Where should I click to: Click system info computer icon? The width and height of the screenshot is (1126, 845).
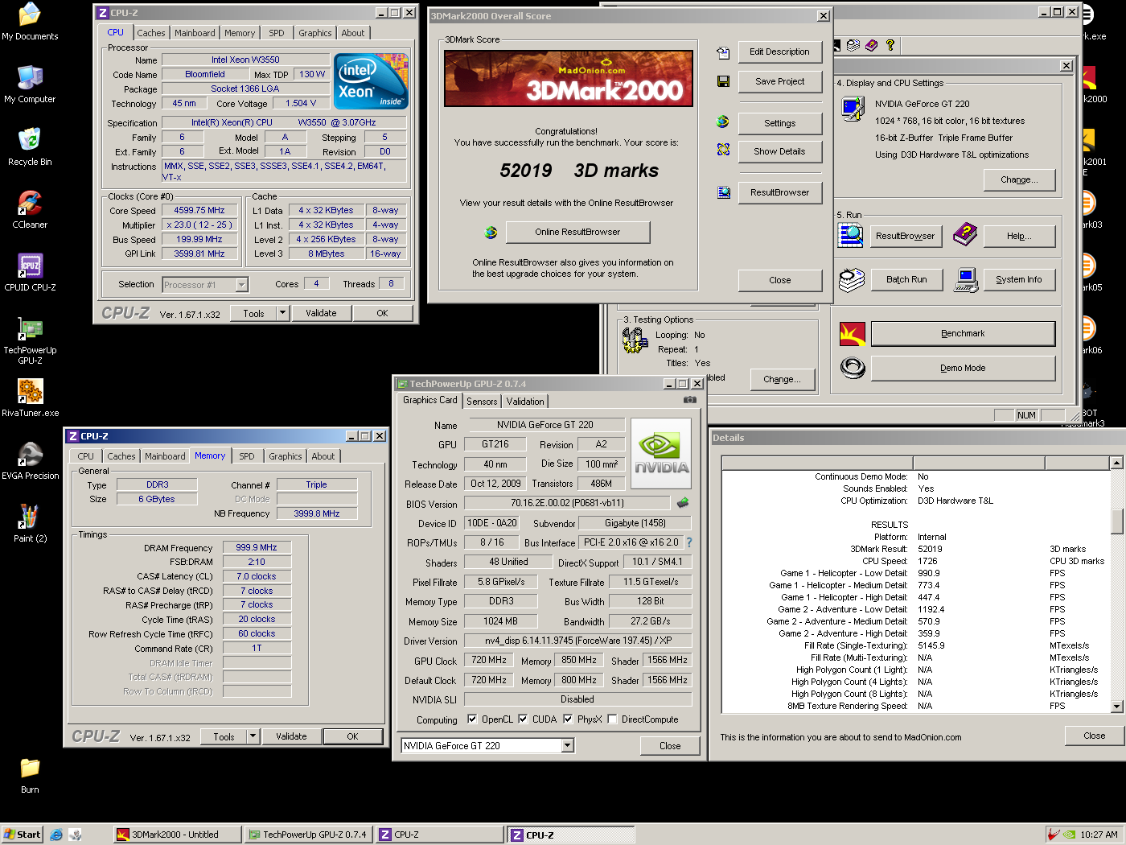(x=965, y=279)
